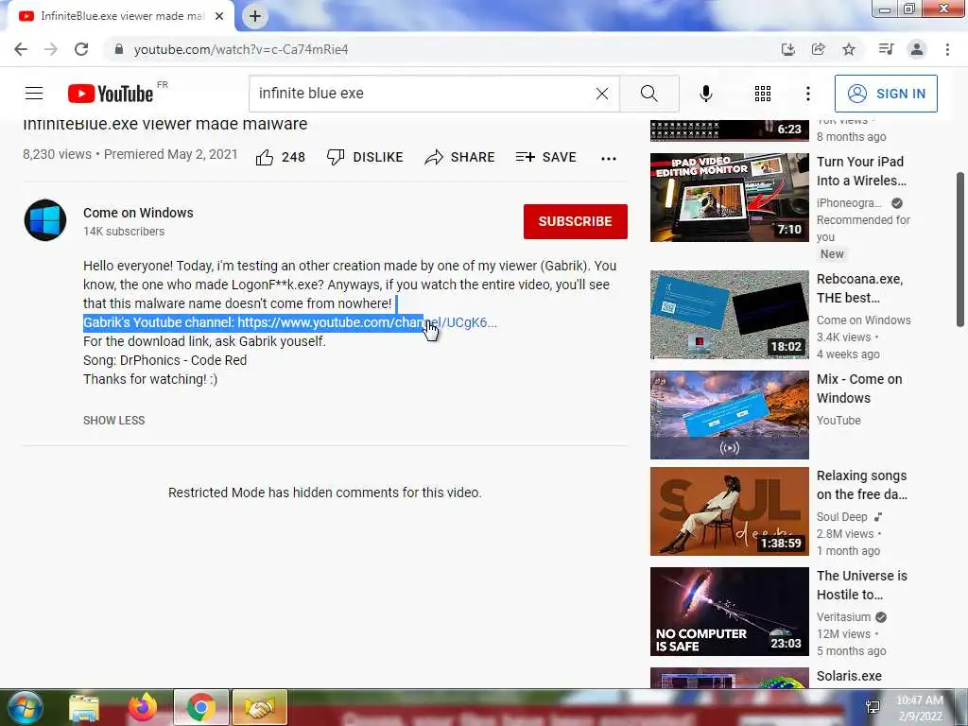Click the page vertical scrollbar thumb
This screenshot has width=968, height=726.
(960, 250)
